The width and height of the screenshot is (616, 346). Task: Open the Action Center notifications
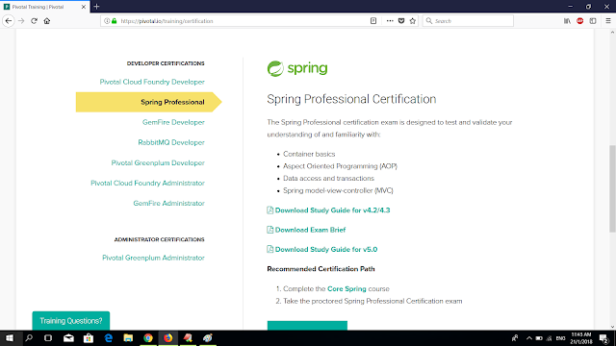point(603,338)
